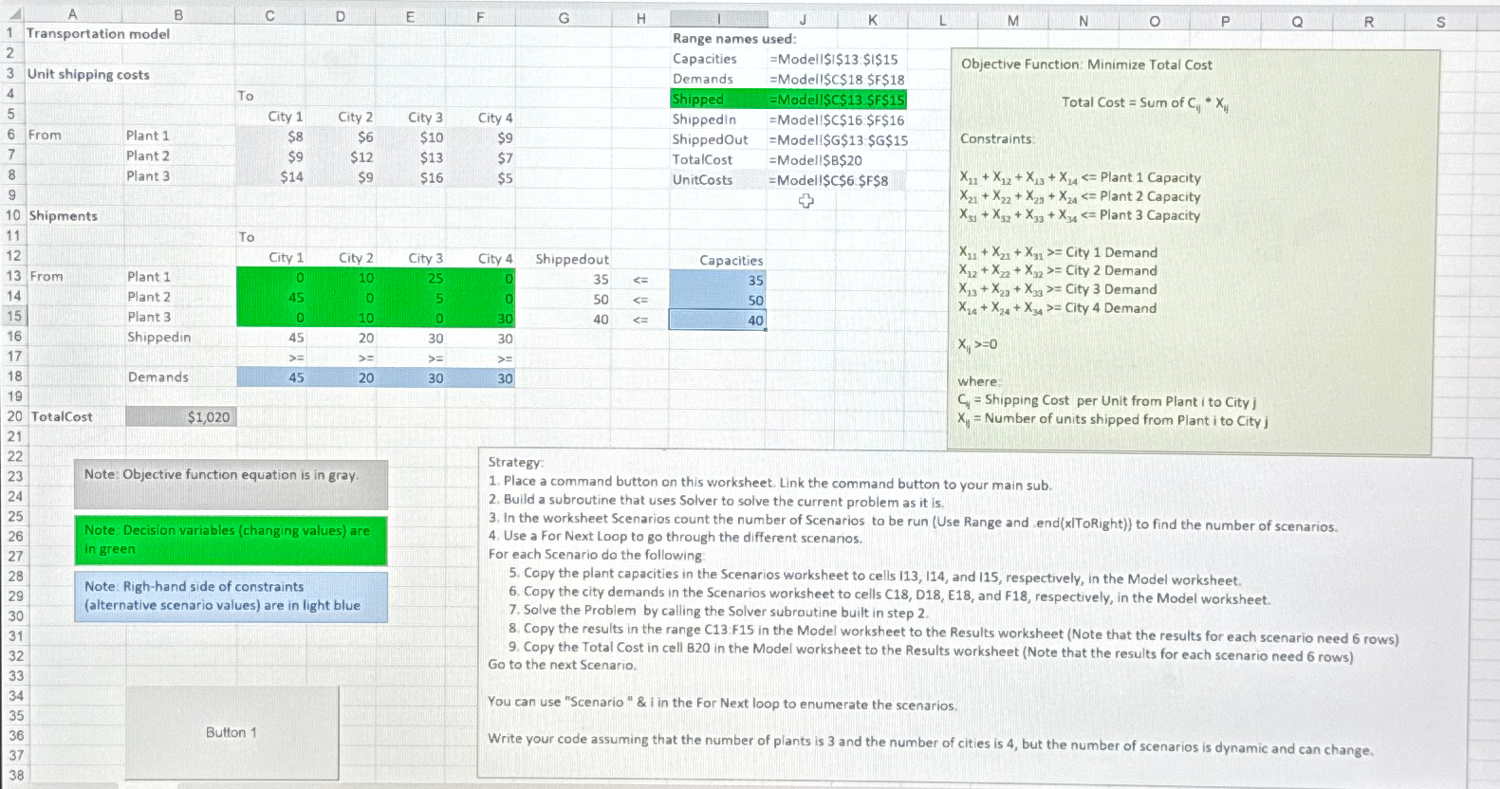Select the blue capacity cell showing 40

(717, 321)
